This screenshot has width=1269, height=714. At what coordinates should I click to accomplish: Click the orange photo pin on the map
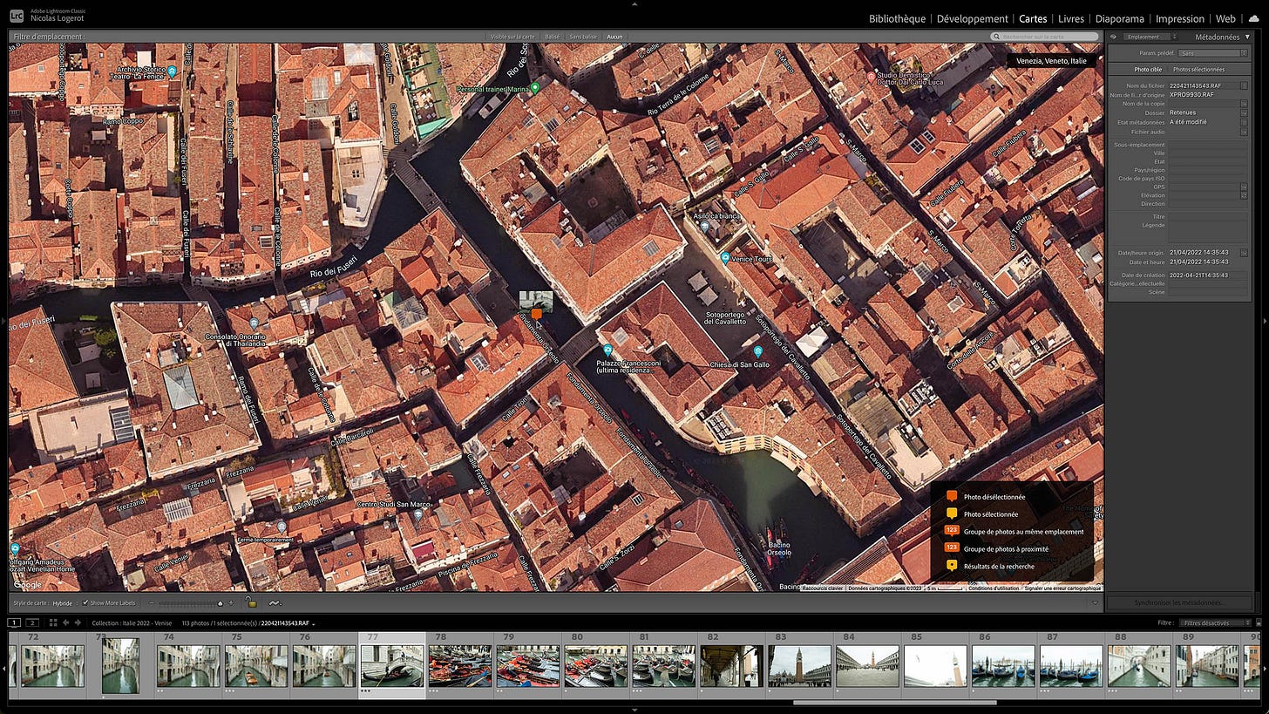coord(537,314)
